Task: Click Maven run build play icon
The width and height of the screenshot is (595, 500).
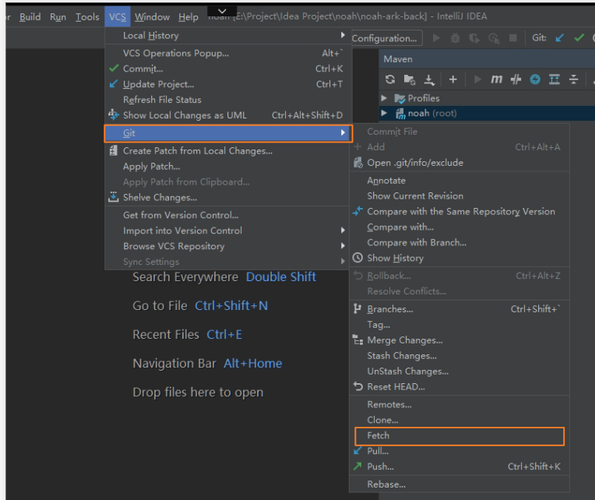Action: (x=477, y=79)
